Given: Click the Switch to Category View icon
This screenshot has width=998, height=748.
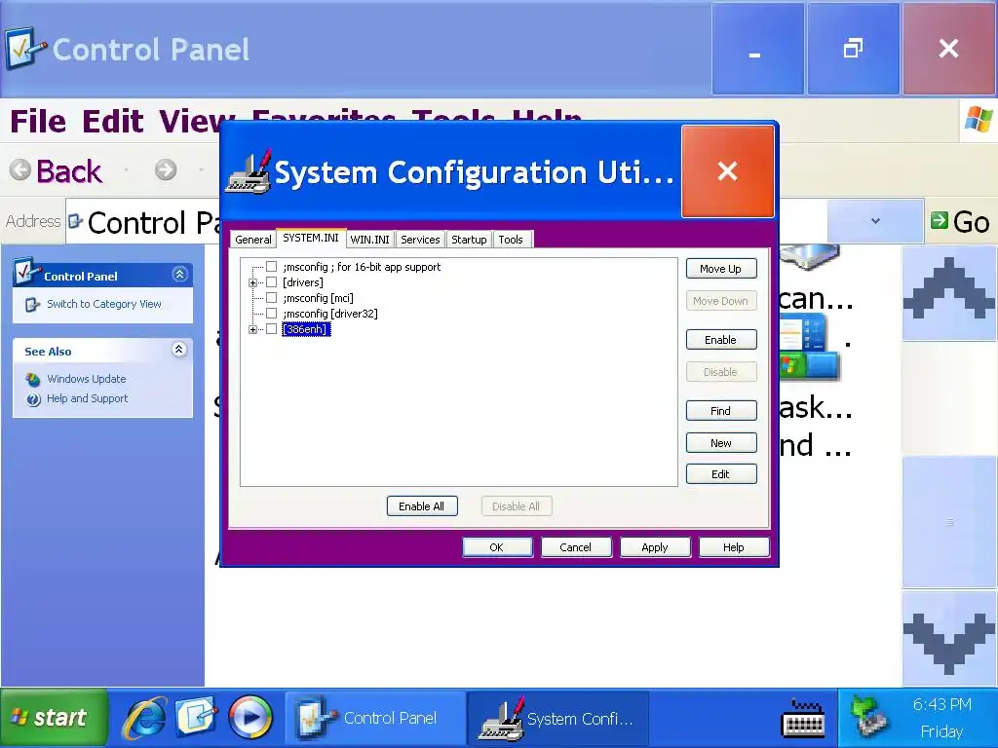Looking at the screenshot, I should click(x=32, y=305).
